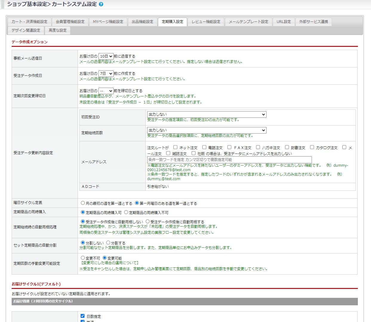
Task: Check the ネット注文 checkbox
Action: click(x=176, y=147)
